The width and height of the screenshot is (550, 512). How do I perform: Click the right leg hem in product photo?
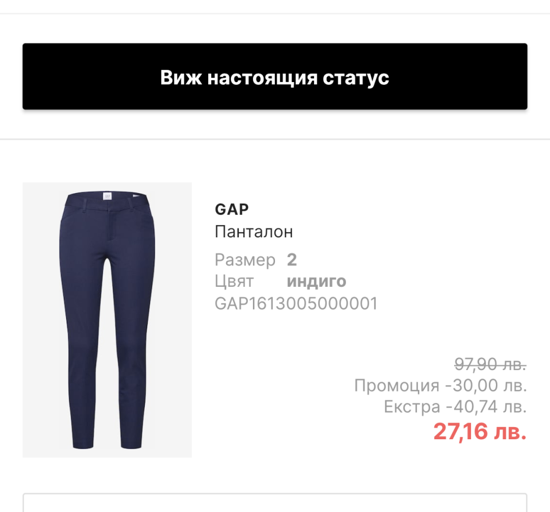tap(131, 445)
